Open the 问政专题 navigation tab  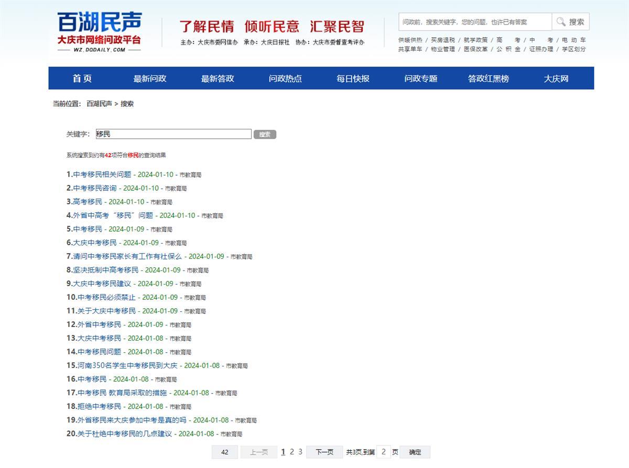420,79
